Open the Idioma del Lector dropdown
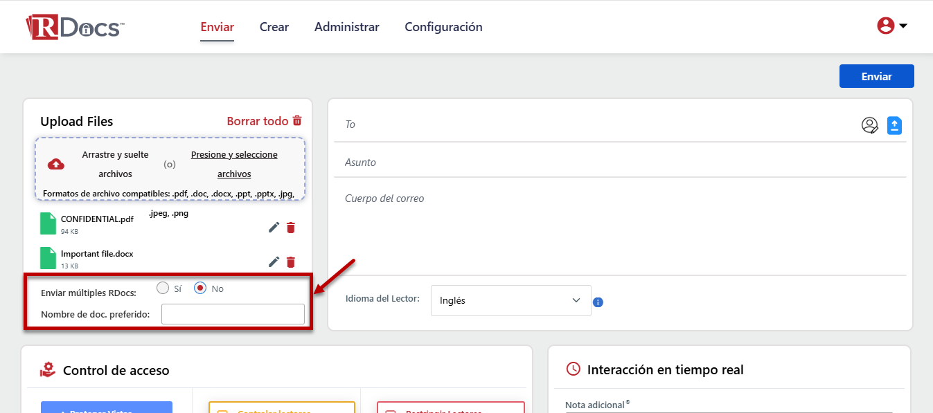 tap(510, 300)
